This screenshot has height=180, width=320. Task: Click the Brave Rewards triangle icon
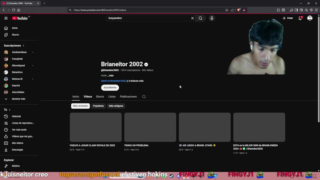pyautogui.click(x=244, y=10)
